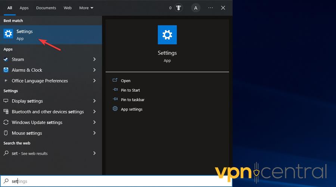Image resolution: width=336 pixels, height=187 pixels.
Task: Expand the Display settings chevron
Action: pos(94,101)
